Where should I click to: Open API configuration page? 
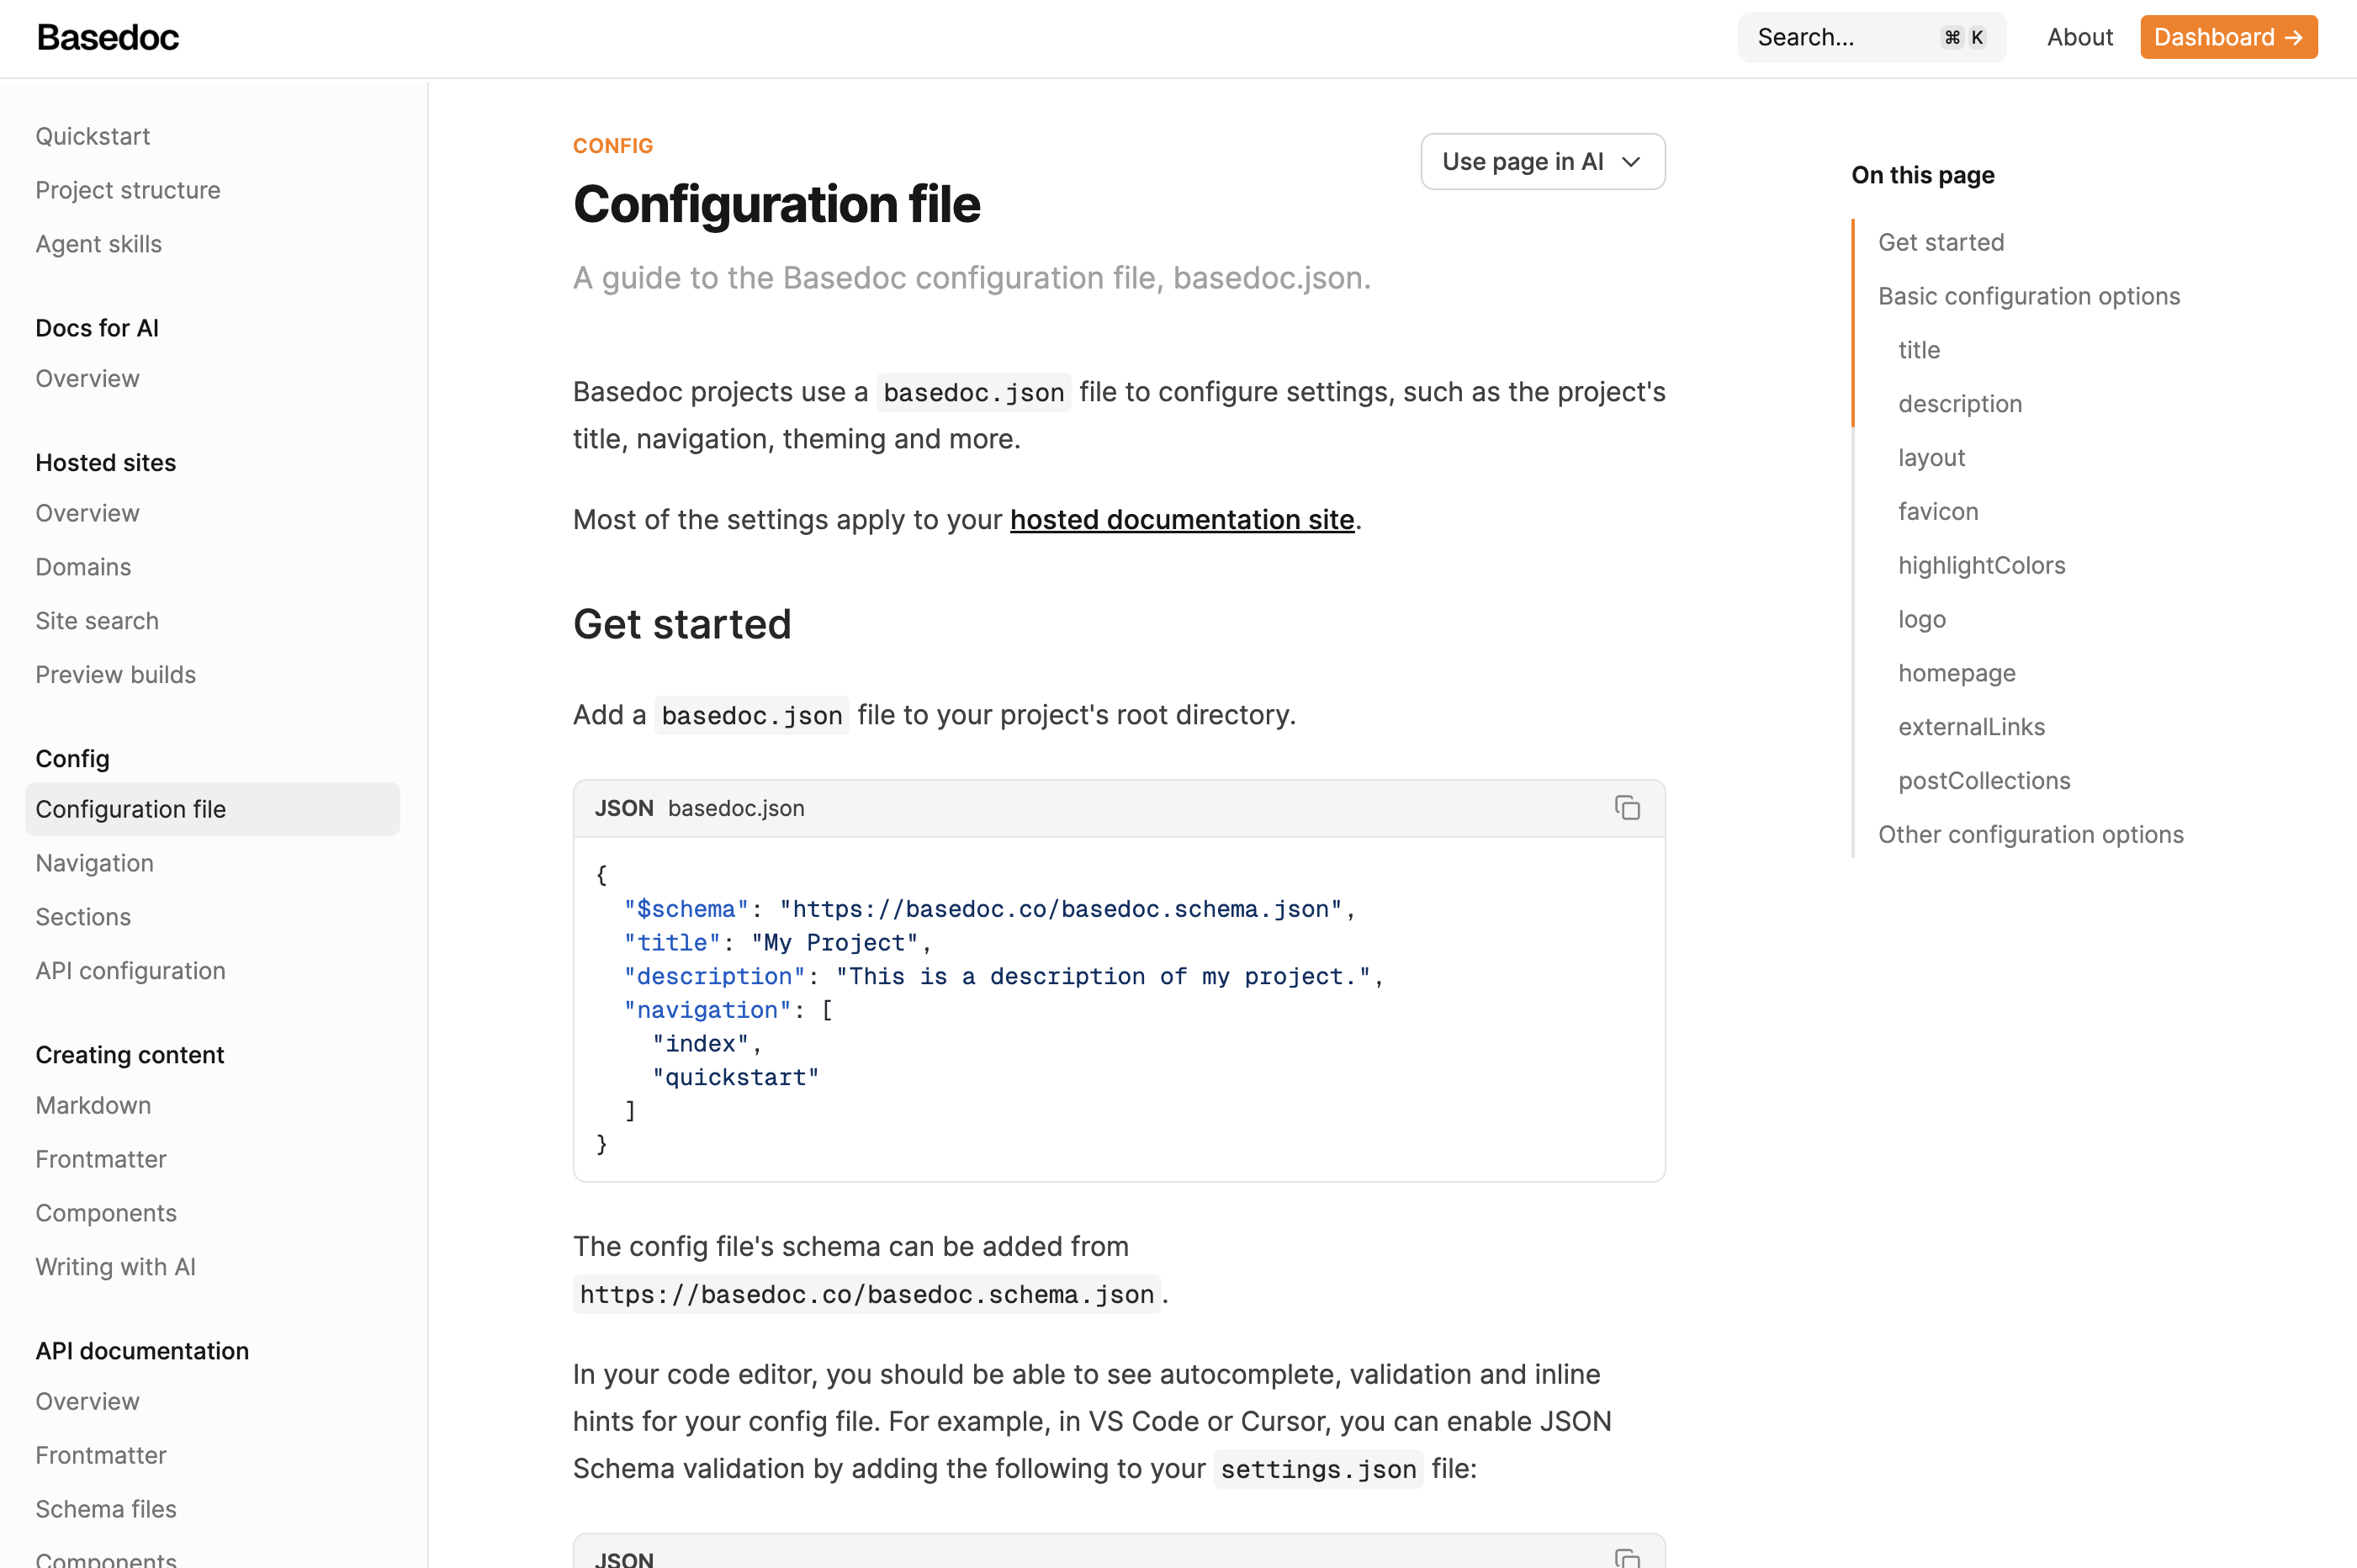(x=131, y=971)
